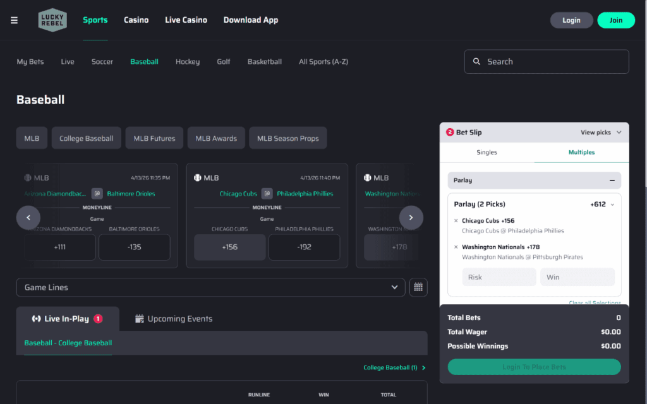The image size is (647, 404).
Task: Click the Join button
Action: (x=616, y=20)
